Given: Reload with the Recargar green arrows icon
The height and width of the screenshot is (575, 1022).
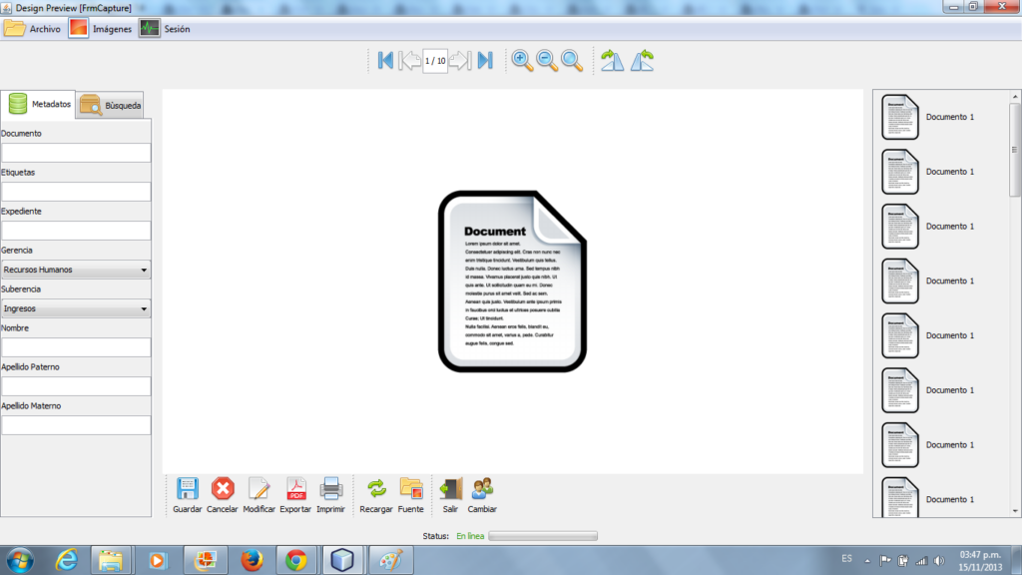Looking at the screenshot, I should click(x=376, y=489).
